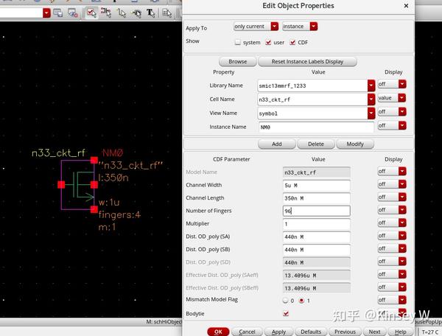This screenshot has height=336, width=442.
Task: Click the Browse button
Action: click(x=238, y=61)
